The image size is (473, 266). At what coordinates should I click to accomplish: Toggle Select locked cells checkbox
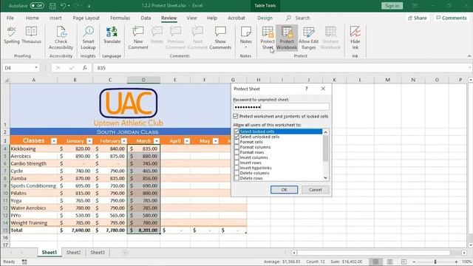point(236,132)
